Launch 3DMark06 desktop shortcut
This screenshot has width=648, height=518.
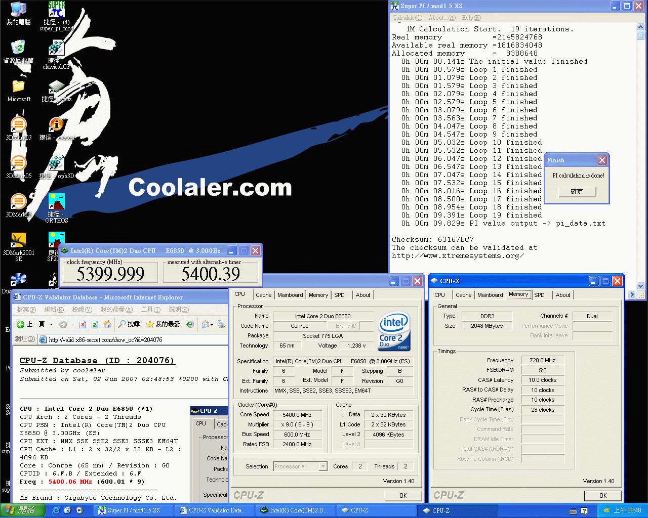(19, 205)
